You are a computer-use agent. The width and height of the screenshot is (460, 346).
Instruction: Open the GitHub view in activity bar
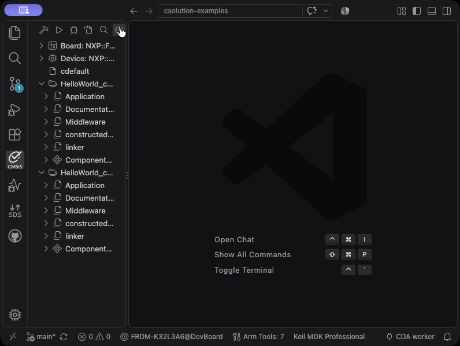pos(15,236)
